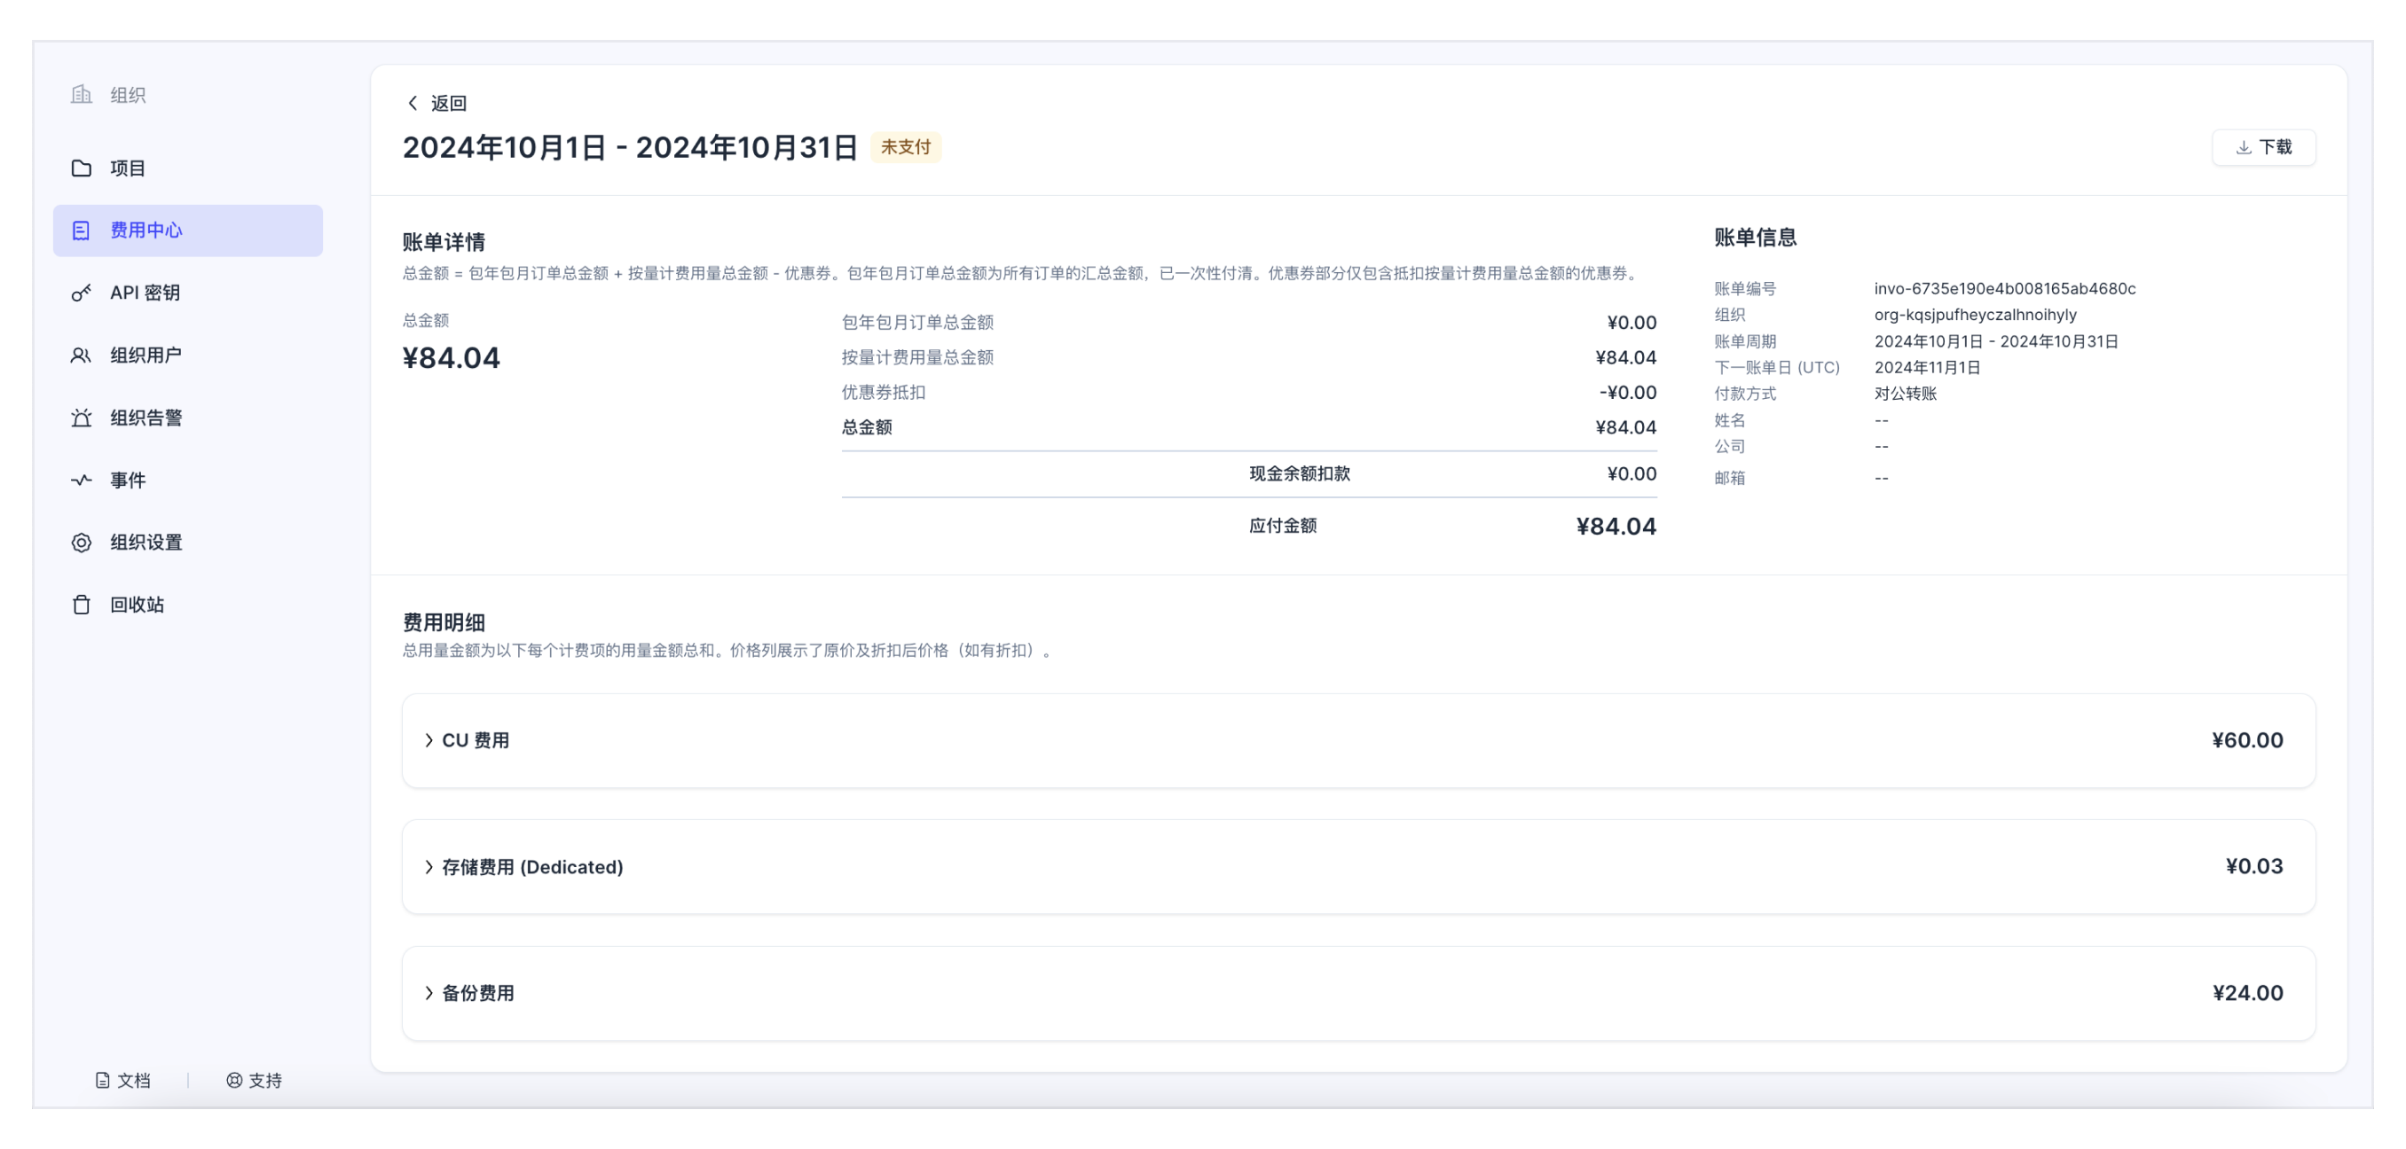Click the API 密钥 key icon
The width and height of the screenshot is (2406, 1149).
(82, 293)
